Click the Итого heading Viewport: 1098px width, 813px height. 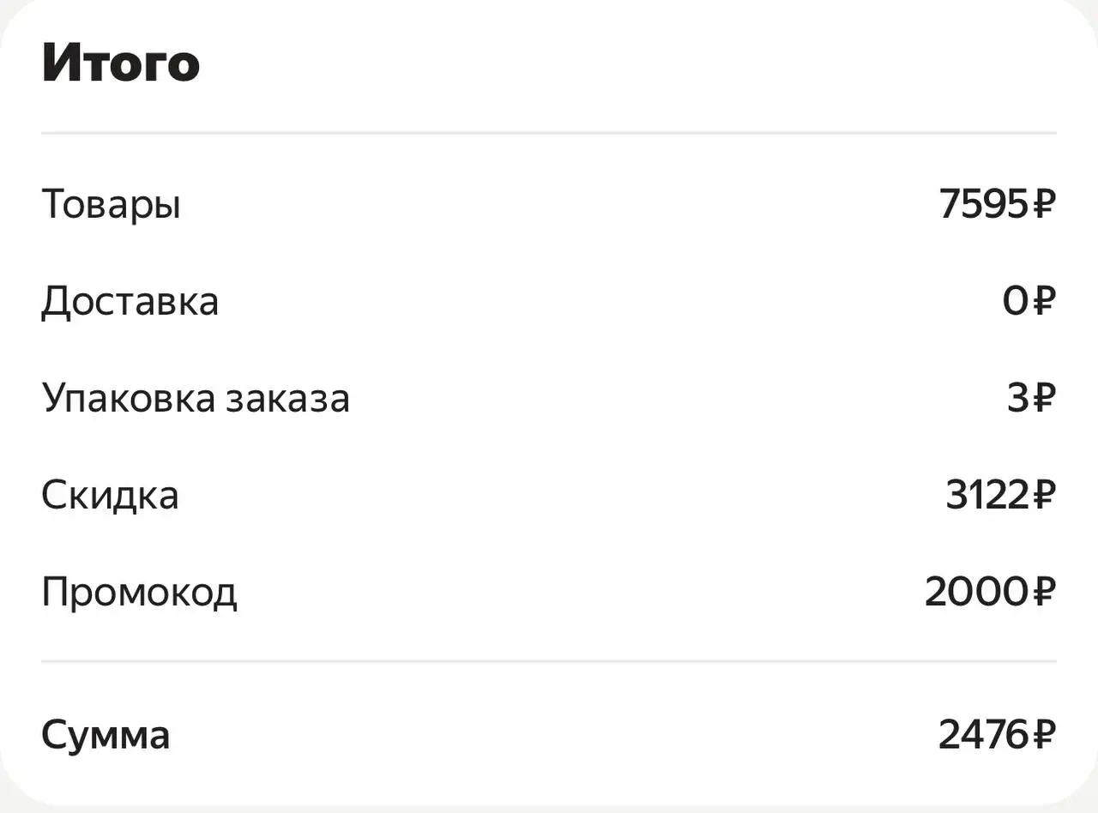(121, 64)
